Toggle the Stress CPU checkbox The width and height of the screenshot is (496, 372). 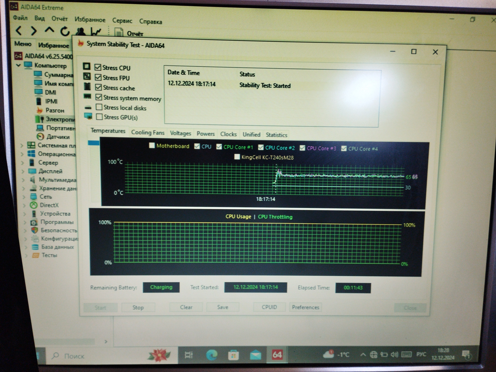click(x=98, y=67)
